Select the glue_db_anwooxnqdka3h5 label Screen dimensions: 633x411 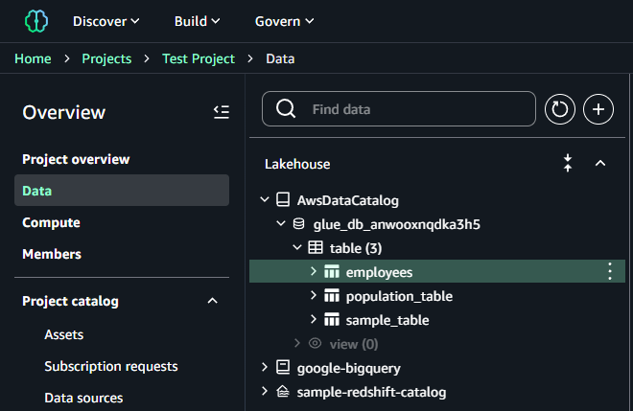tap(397, 224)
